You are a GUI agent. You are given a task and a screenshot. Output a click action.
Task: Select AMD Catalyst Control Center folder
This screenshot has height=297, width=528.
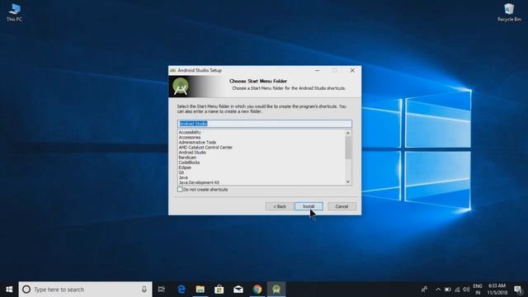[205, 148]
